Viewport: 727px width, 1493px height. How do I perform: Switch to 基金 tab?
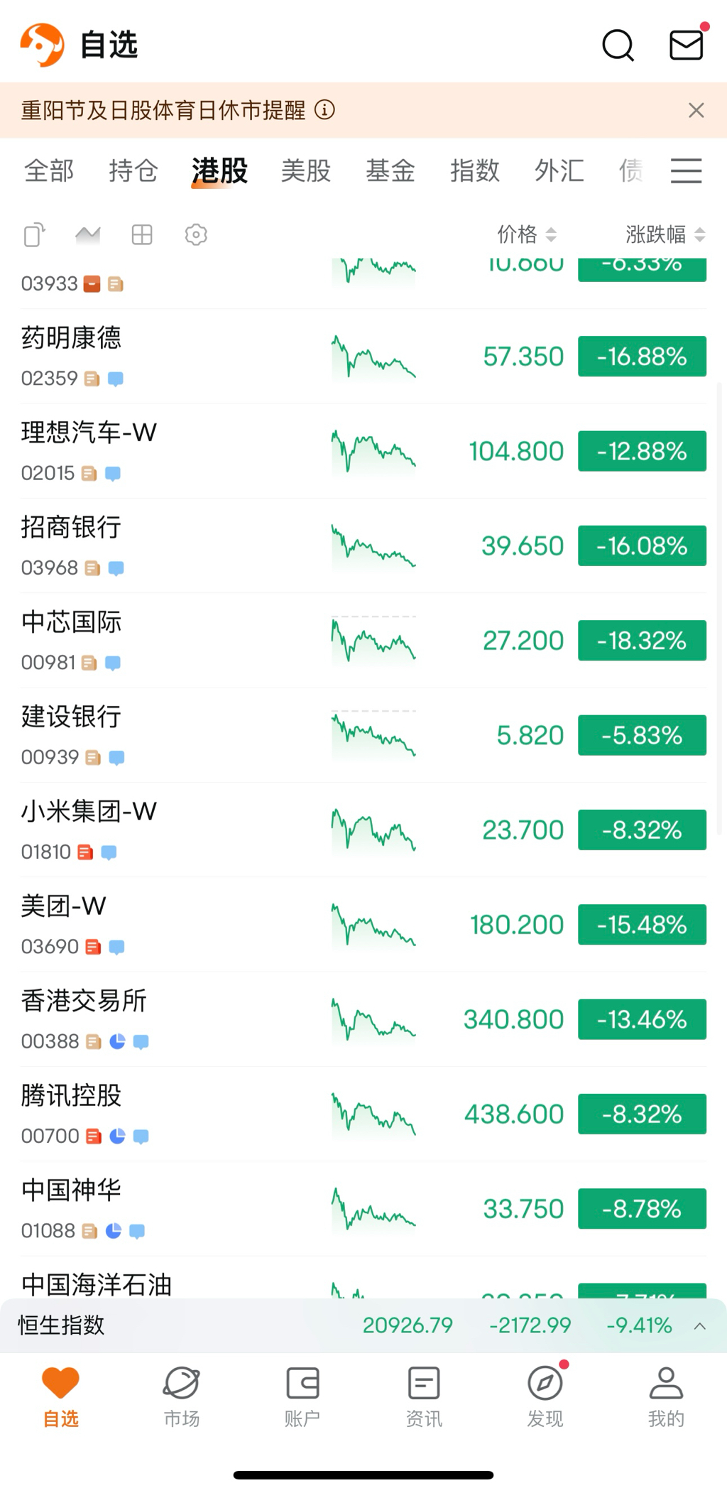[x=390, y=171]
